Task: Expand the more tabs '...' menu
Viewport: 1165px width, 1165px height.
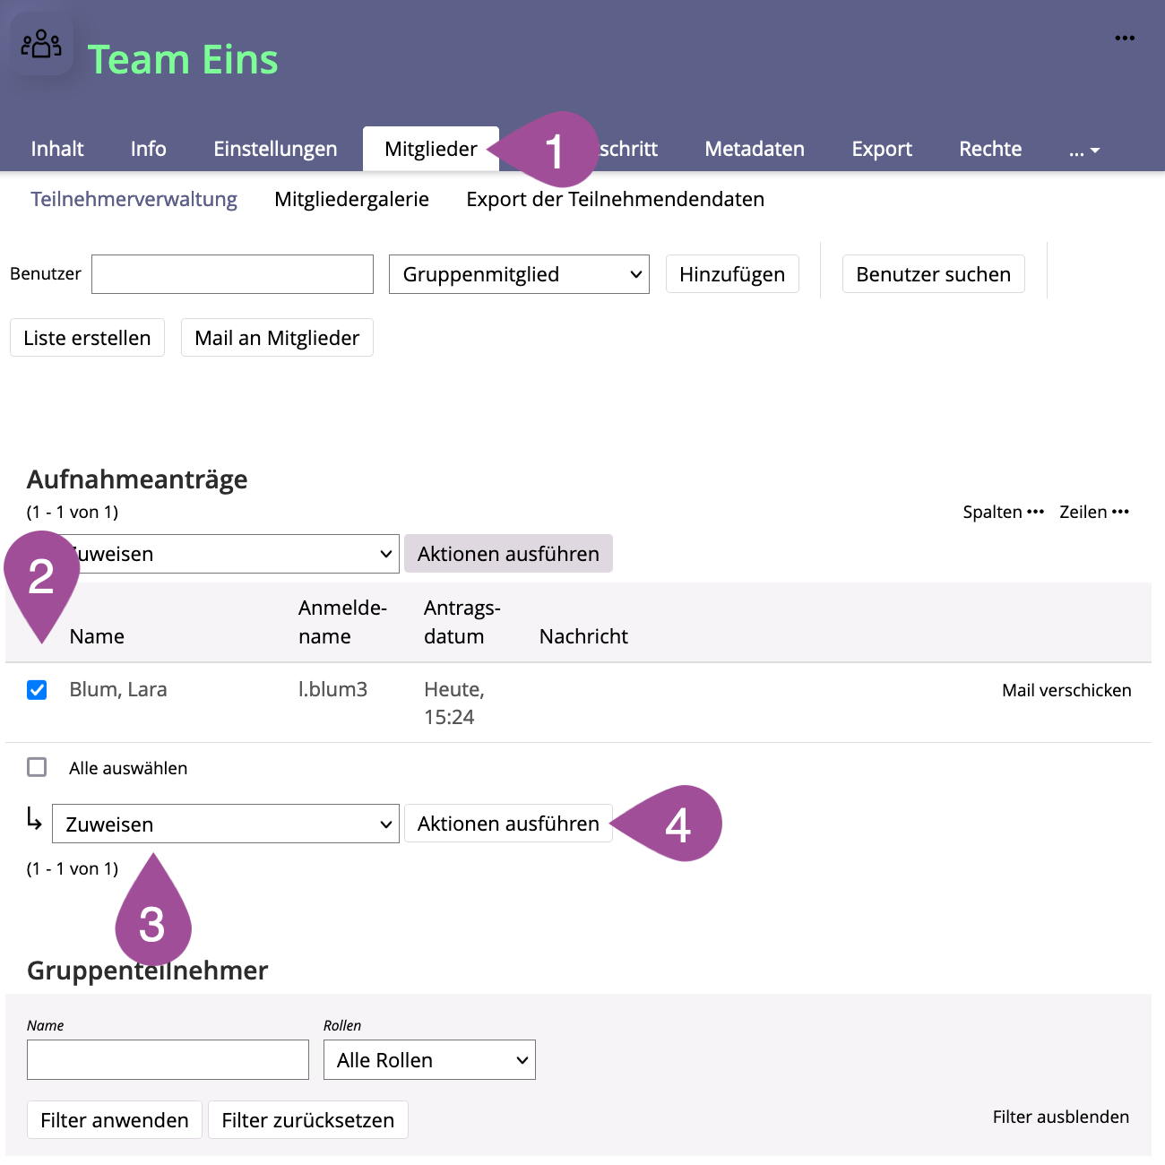Action: (x=1083, y=150)
